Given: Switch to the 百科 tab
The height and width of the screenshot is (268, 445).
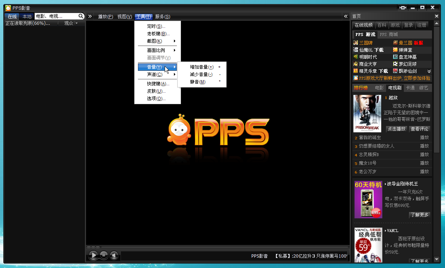Looking at the screenshot, I should point(382,25).
